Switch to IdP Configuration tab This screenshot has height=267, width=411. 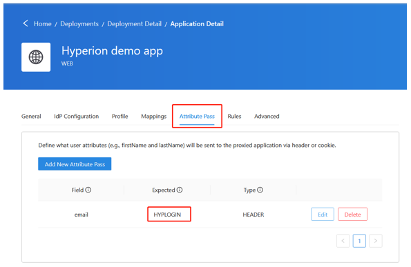tap(76, 116)
